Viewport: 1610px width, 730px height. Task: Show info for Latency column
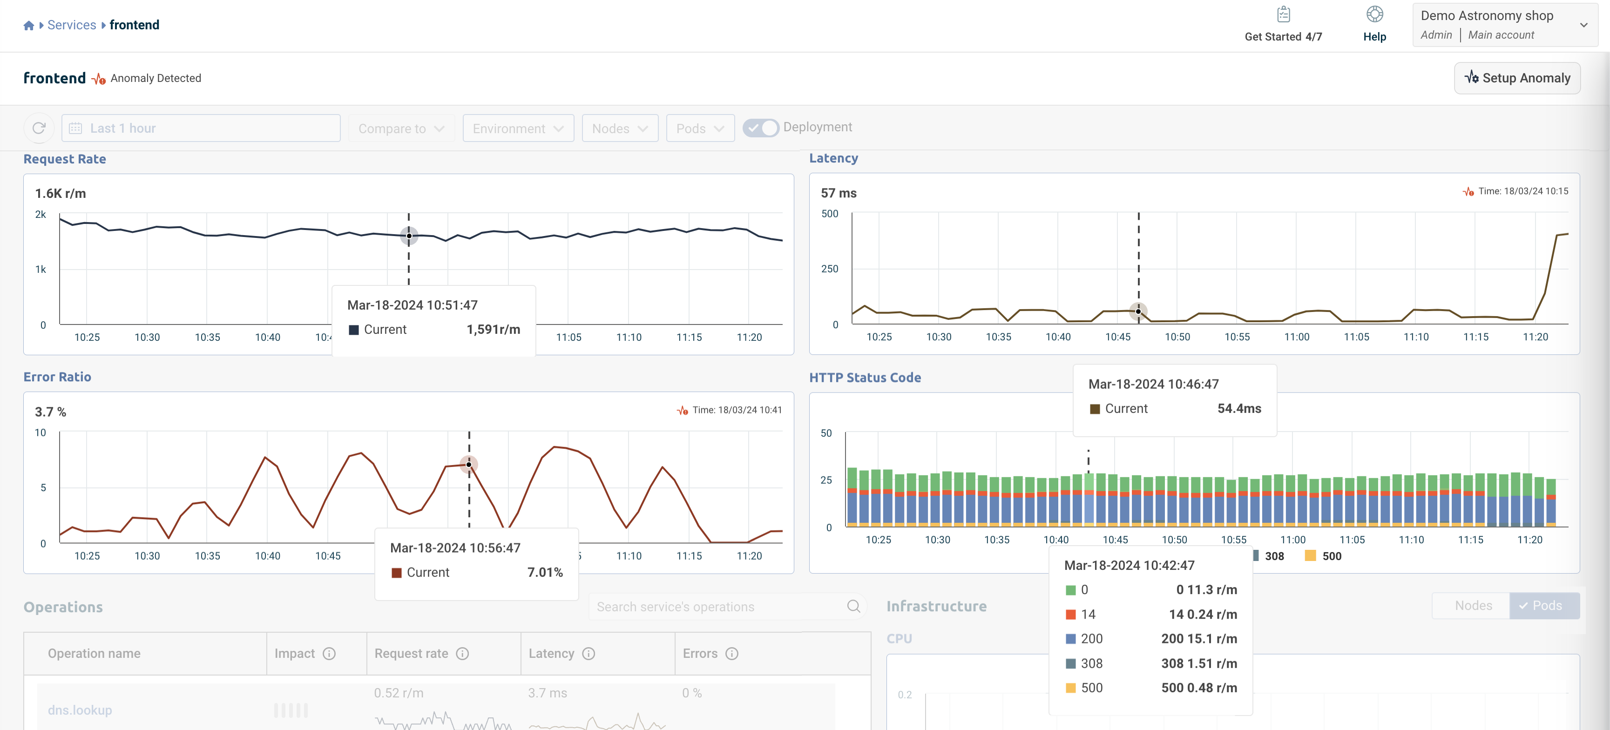(588, 654)
